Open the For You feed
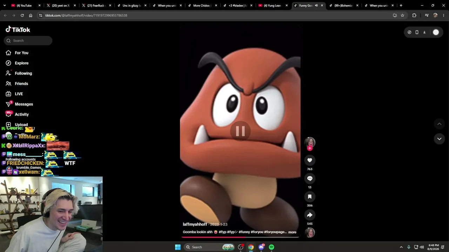Image resolution: width=449 pixels, height=252 pixels. pyautogui.click(x=17, y=53)
